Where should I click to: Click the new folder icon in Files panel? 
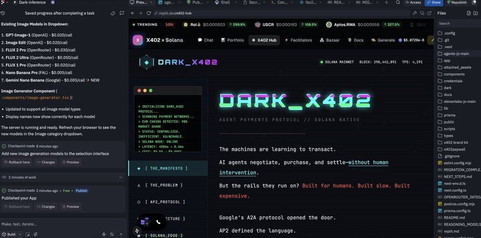(476, 13)
